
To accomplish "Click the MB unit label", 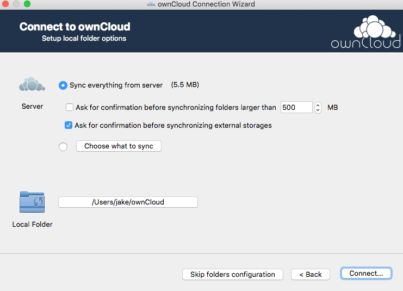I will tap(333, 108).
